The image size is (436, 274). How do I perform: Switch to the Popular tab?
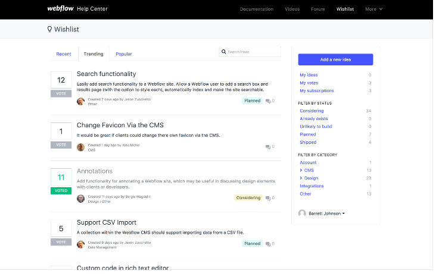(x=124, y=54)
